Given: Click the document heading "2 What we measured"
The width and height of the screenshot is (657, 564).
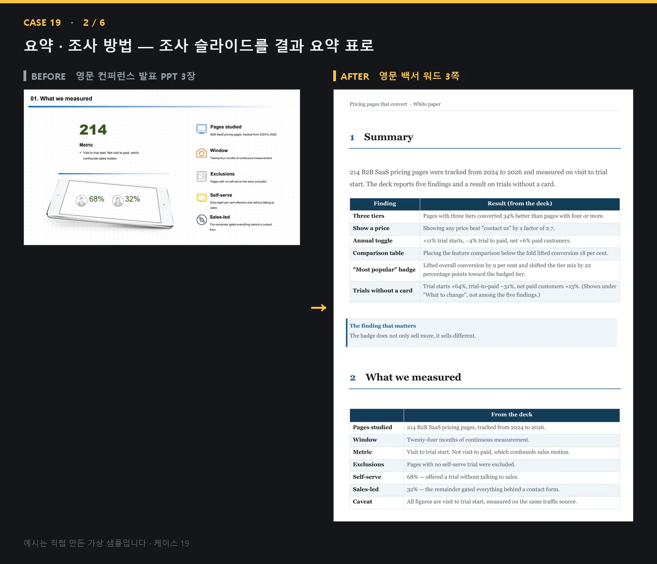Looking at the screenshot, I should tap(405, 377).
